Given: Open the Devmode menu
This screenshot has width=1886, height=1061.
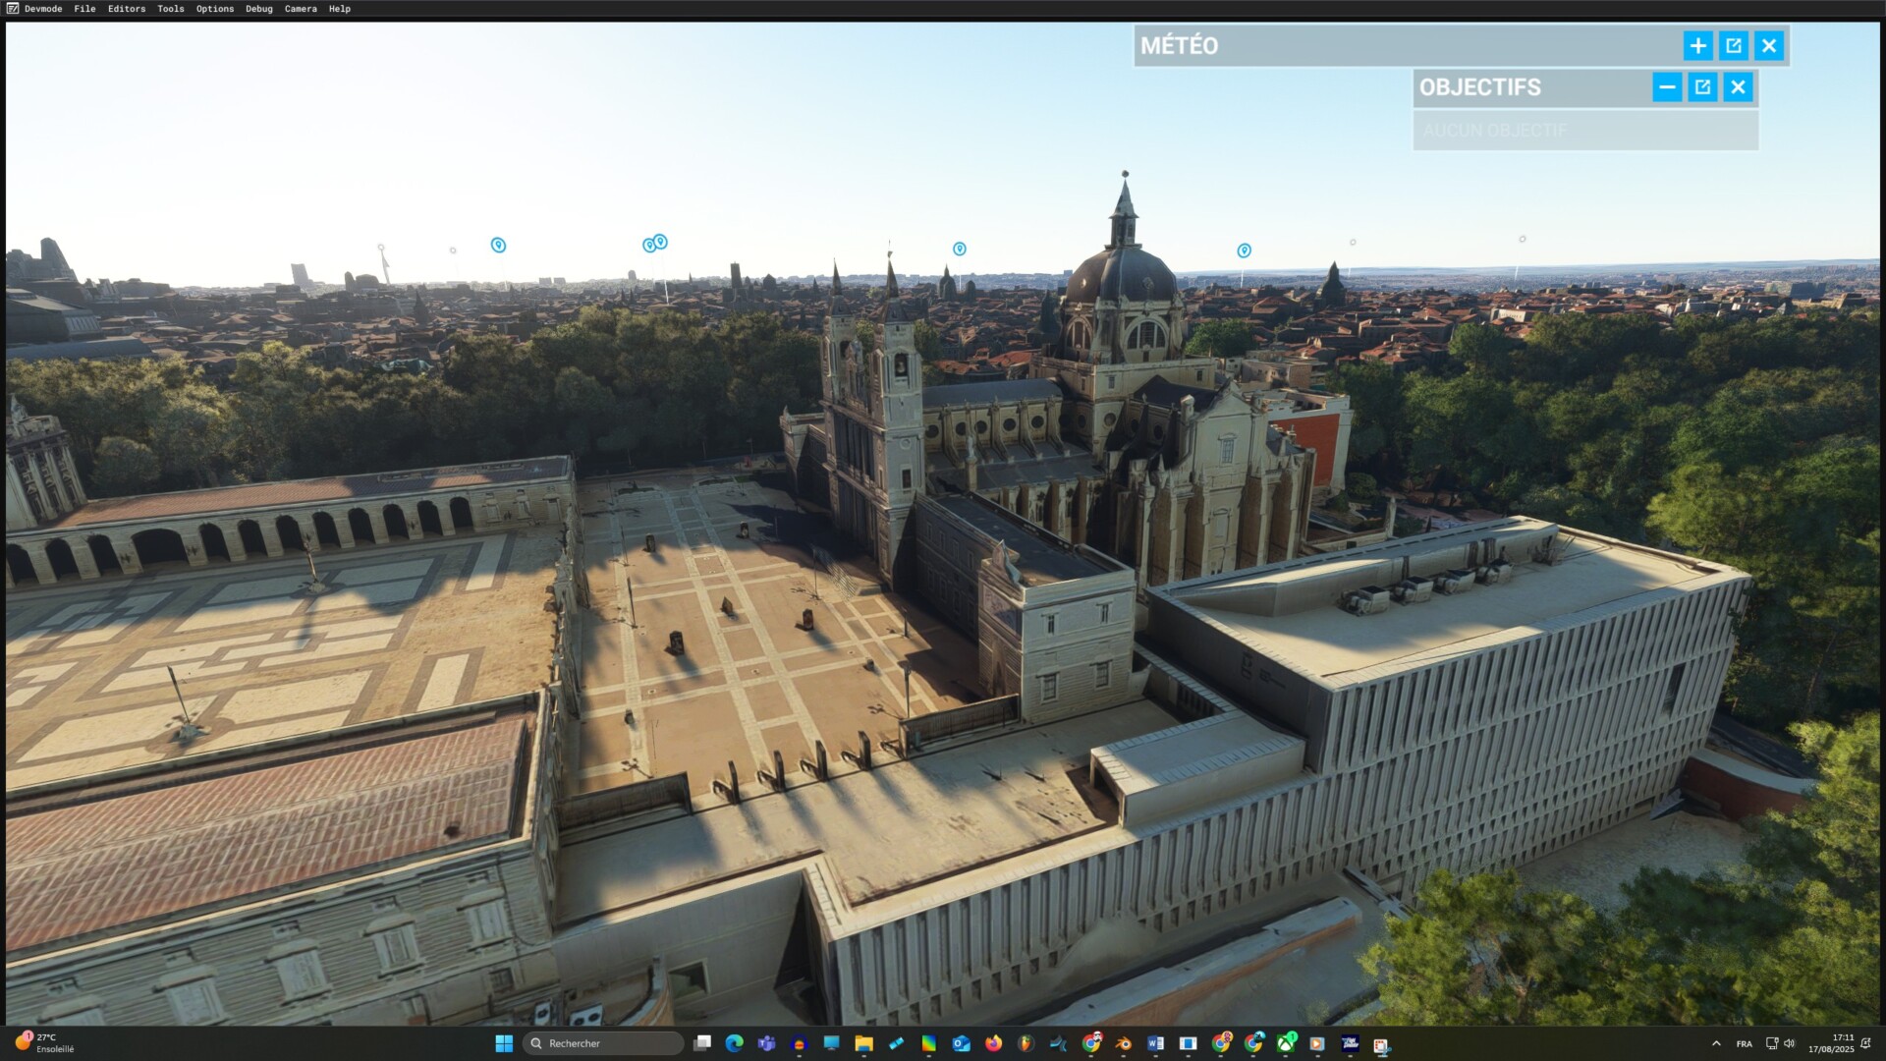Looking at the screenshot, I should (42, 9).
